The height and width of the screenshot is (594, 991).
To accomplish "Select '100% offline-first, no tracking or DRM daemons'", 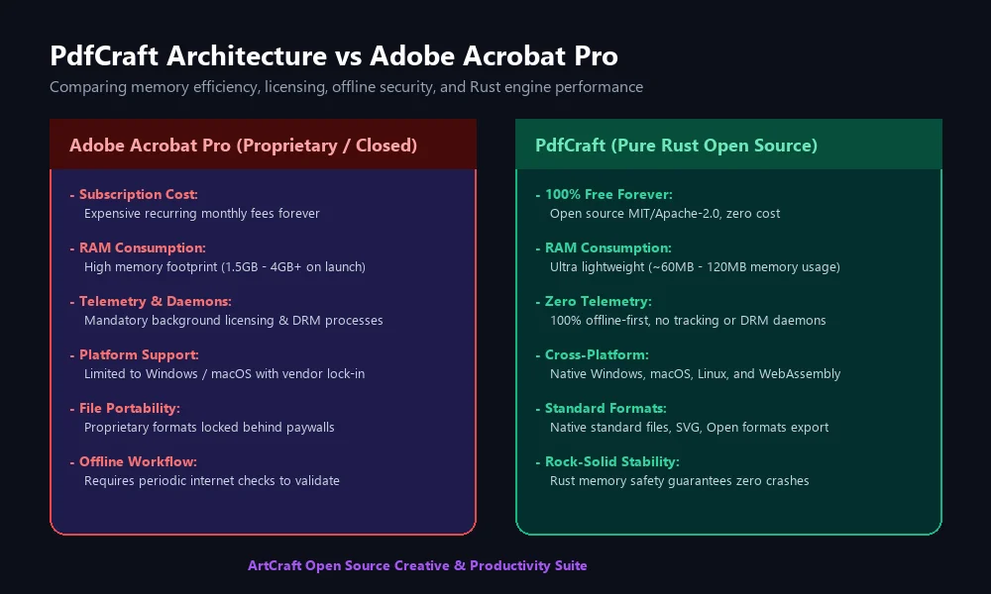I will 688,320.
